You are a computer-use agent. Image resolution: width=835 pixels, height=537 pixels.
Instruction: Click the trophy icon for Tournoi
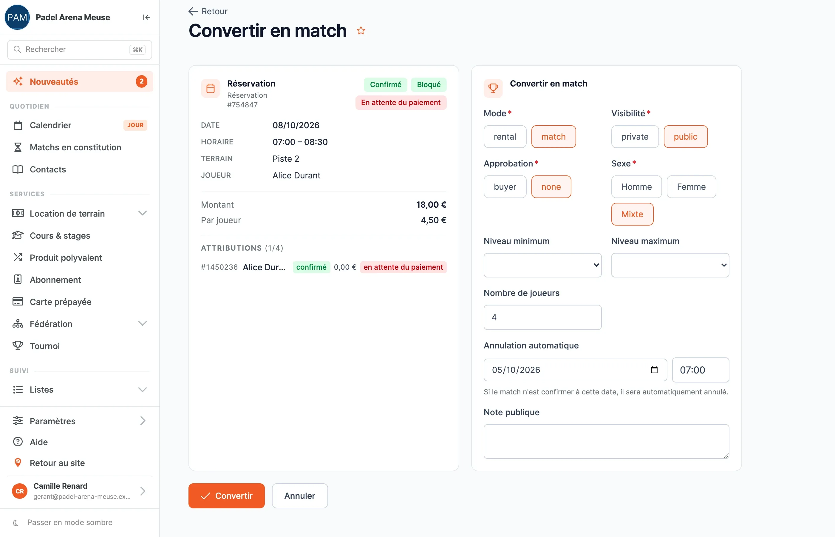click(18, 345)
